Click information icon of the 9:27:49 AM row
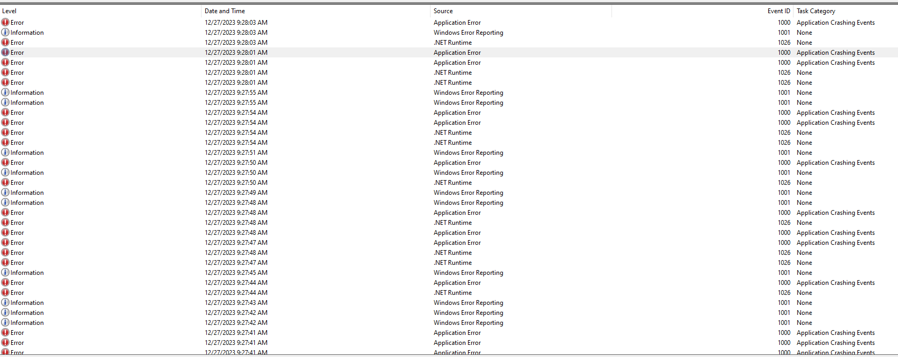Image resolution: width=898 pixels, height=357 pixels. point(5,193)
